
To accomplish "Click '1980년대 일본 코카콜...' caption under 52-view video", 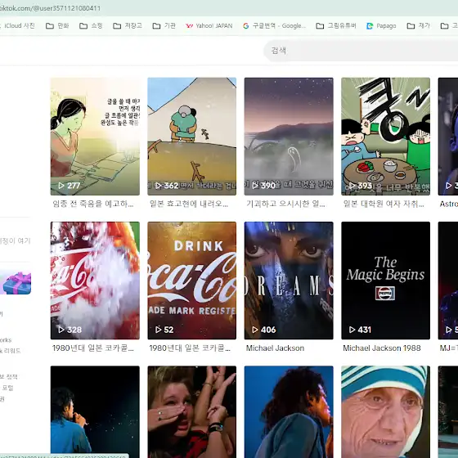I will coord(190,348).
